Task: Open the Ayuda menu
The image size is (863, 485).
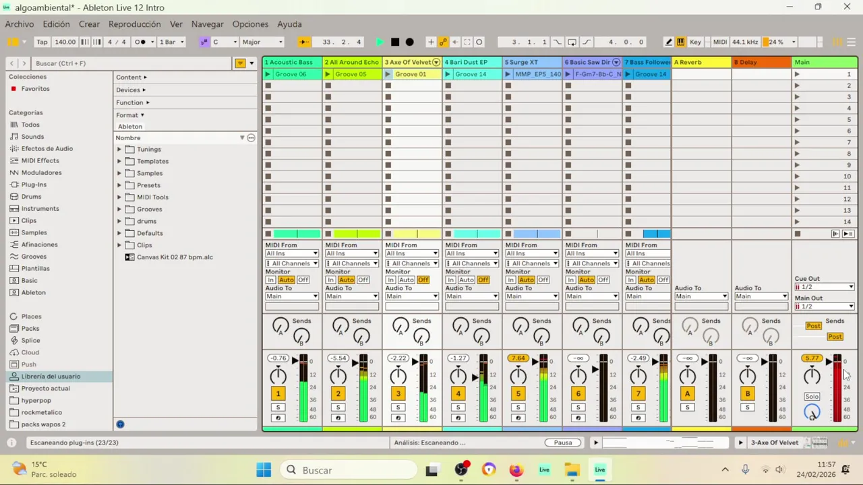Action: coord(289,24)
